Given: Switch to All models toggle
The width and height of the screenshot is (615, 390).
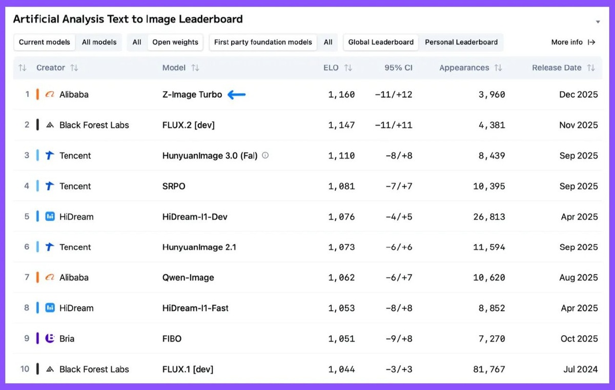Looking at the screenshot, I should (x=99, y=42).
